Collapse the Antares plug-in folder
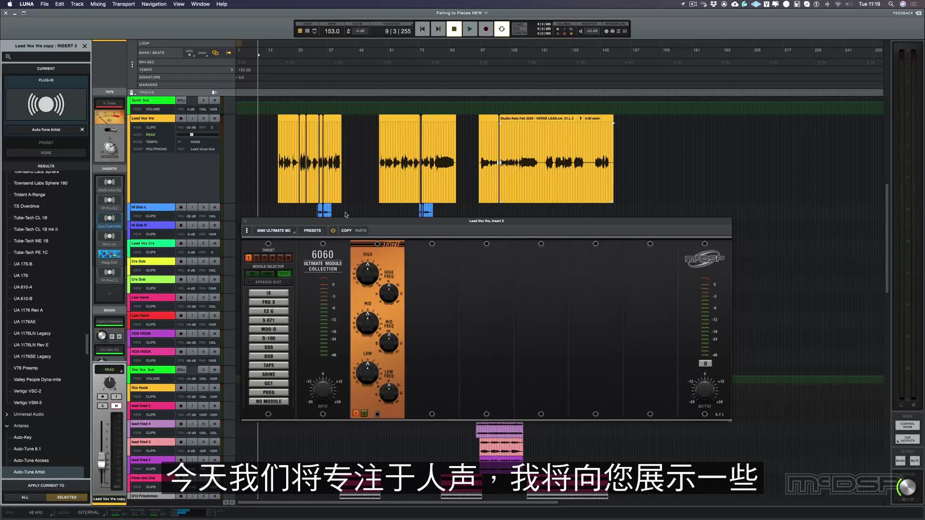 [x=7, y=426]
